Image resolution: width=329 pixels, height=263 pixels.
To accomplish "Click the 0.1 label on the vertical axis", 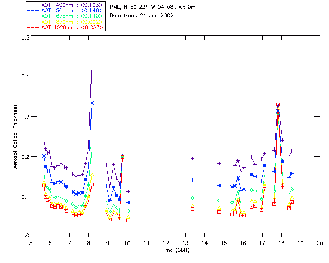I will coord(25,197).
